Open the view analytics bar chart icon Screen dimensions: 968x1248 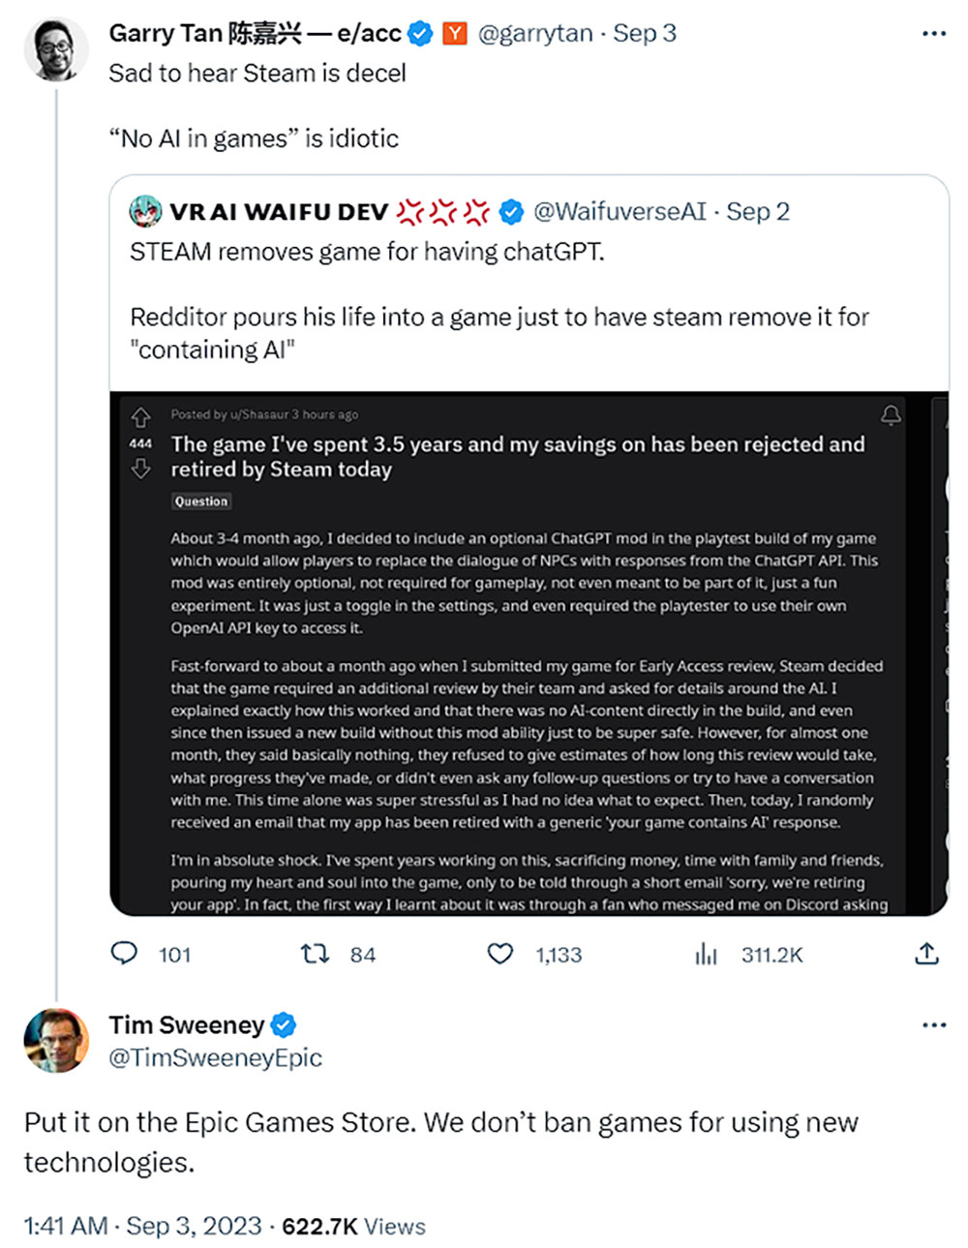[x=706, y=955]
